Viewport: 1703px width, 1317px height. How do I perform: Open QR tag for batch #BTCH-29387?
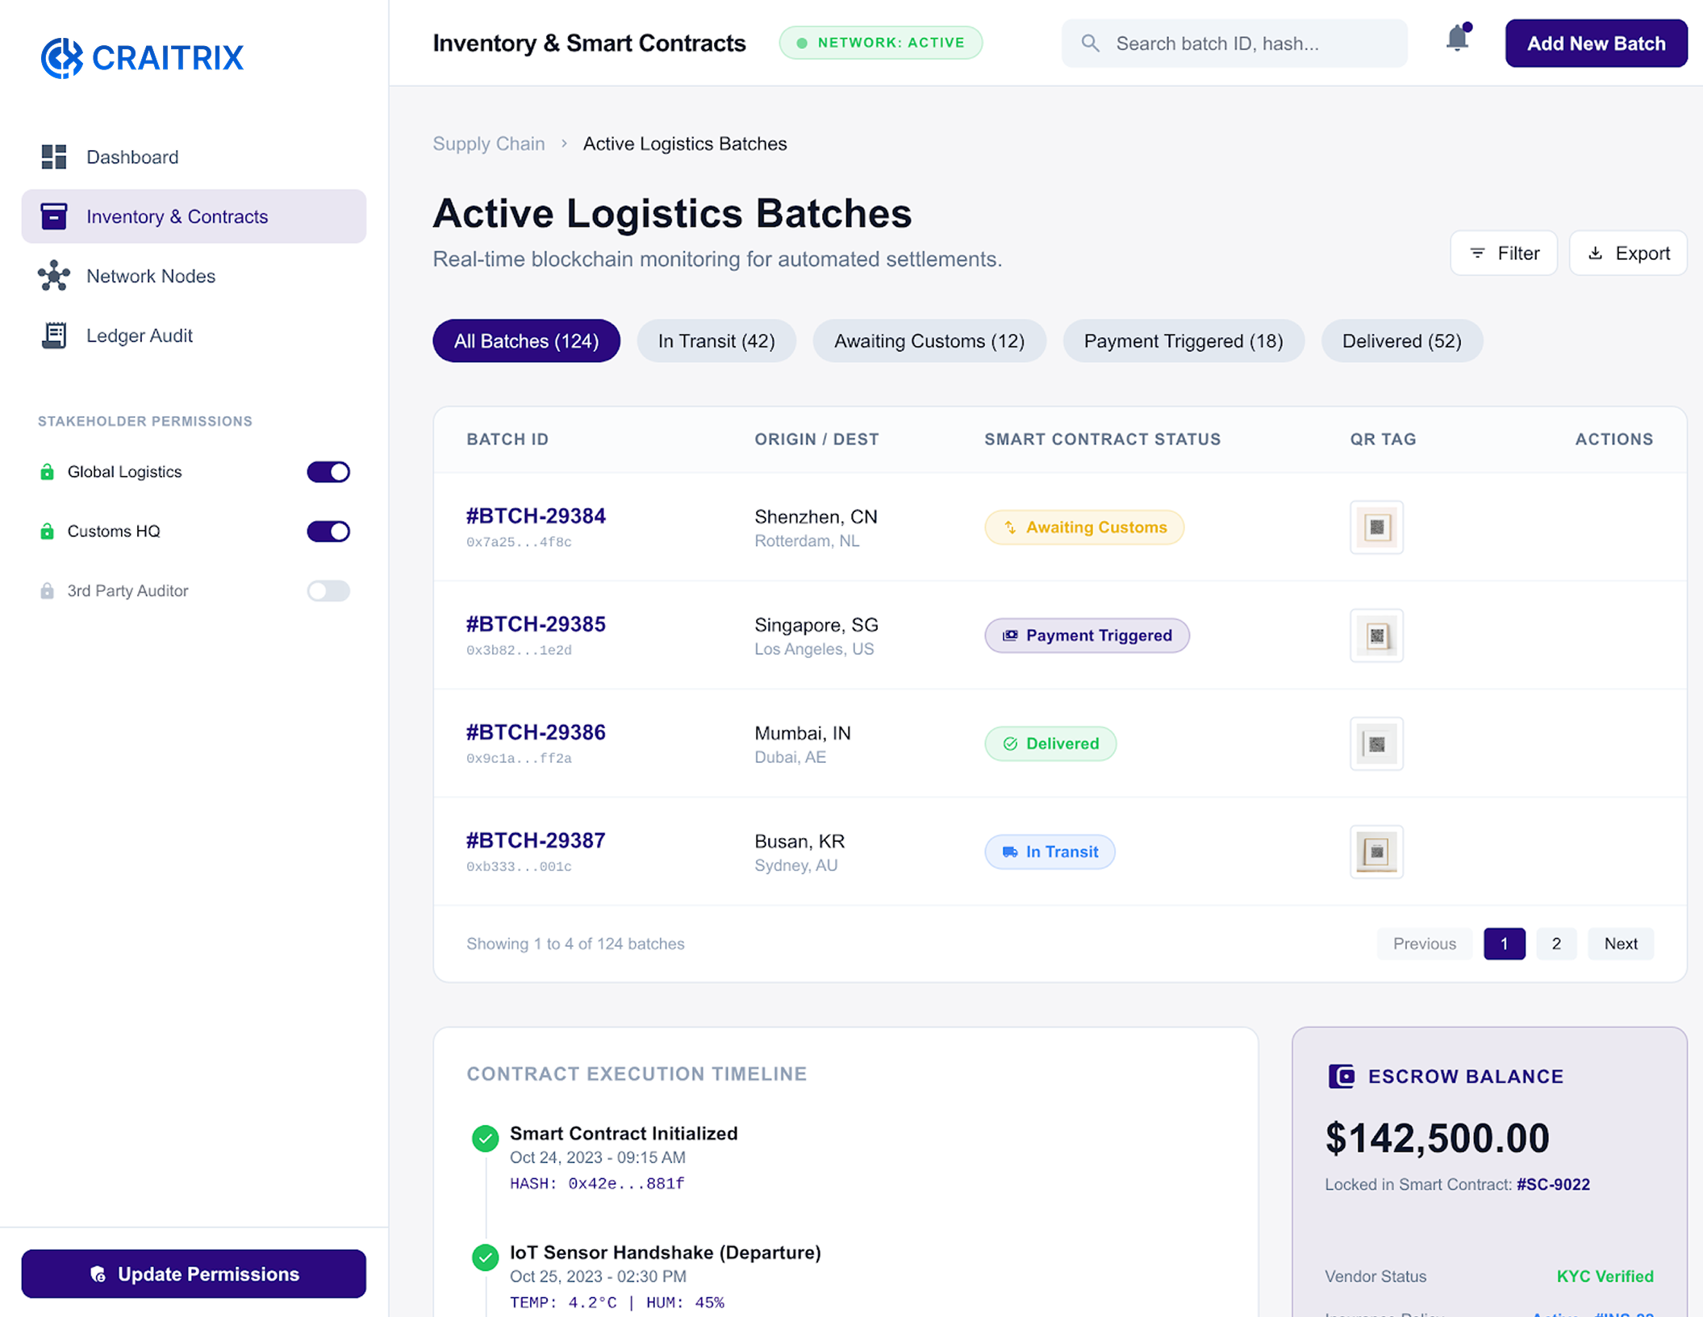[1376, 852]
